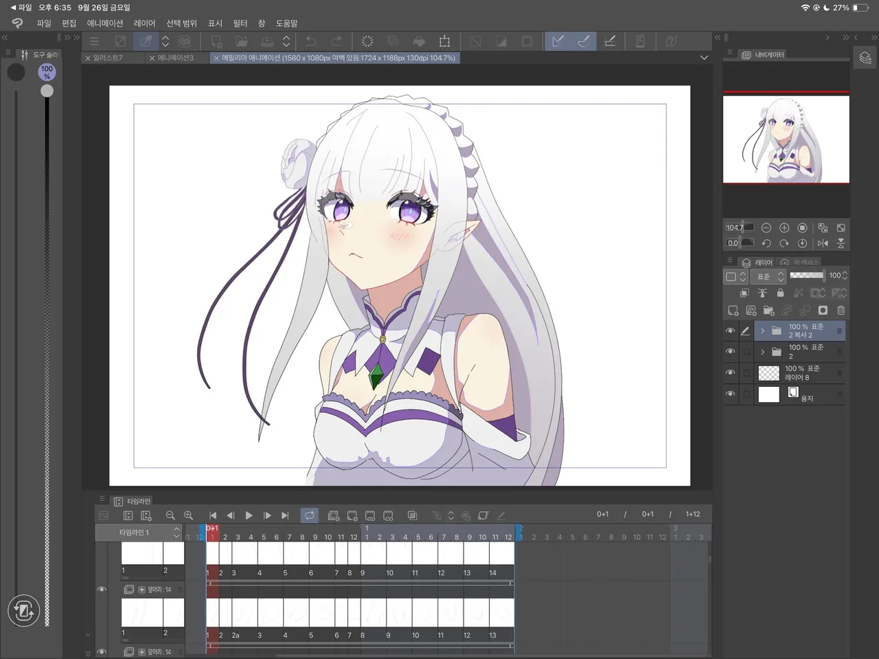Hide the 용지 paper layer

(730, 394)
